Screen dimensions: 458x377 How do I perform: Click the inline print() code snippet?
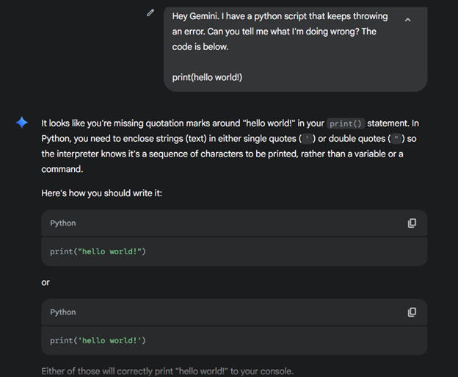click(346, 123)
